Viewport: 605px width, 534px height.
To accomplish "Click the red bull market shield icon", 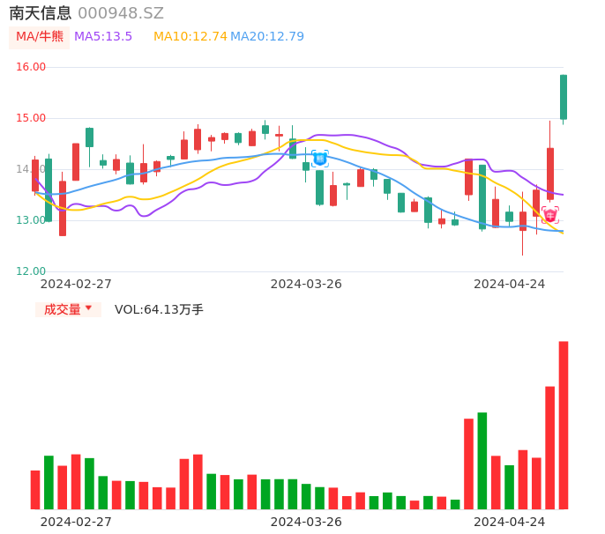I will tap(550, 215).
